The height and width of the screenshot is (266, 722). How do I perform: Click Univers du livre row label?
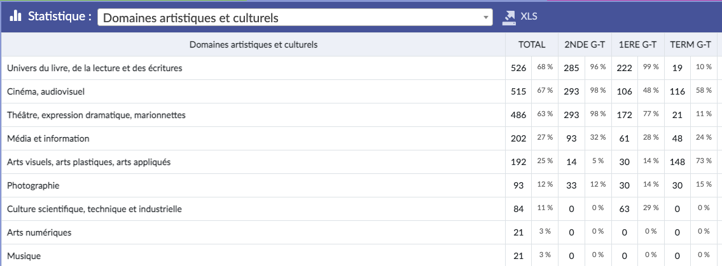(x=95, y=68)
